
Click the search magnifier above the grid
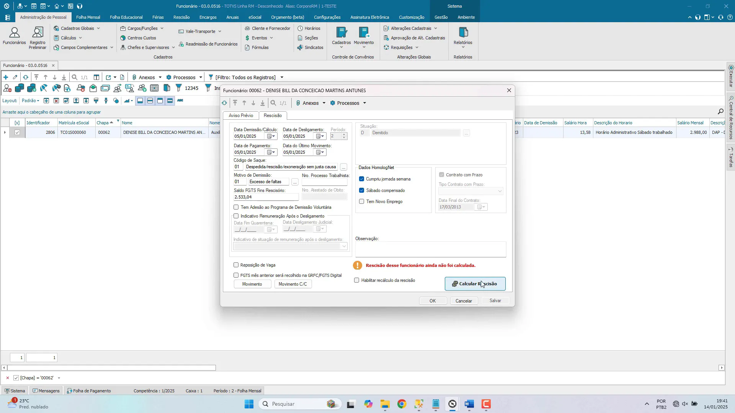[x=720, y=112]
